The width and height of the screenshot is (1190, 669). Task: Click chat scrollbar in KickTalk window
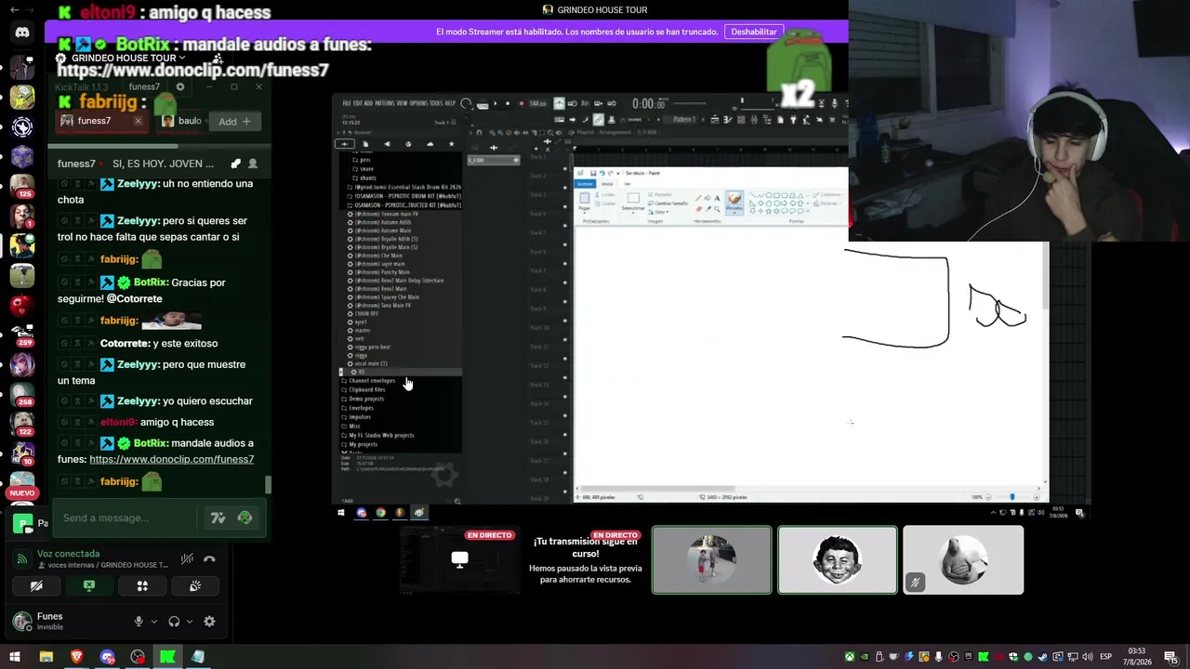[269, 484]
